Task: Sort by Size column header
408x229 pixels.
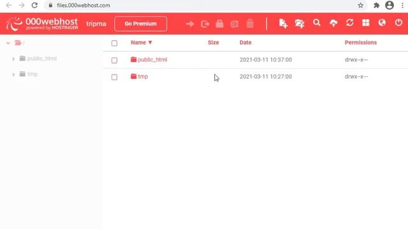Action: [x=214, y=43]
